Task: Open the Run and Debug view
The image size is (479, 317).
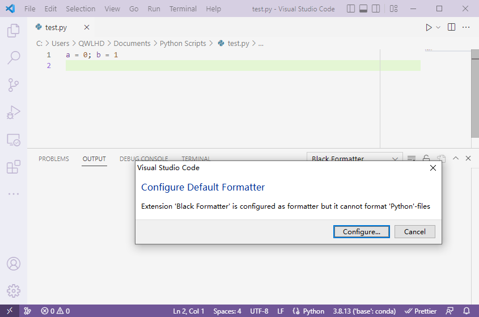Action: pos(14,112)
